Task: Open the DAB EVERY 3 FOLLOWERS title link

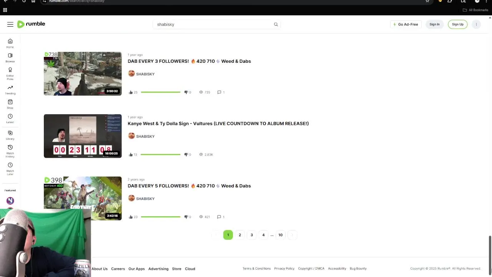Action: pyautogui.click(x=189, y=61)
